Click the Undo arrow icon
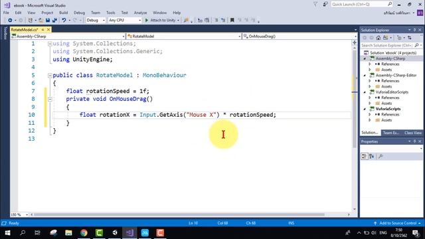This screenshot has height=239, width=425. [x=64, y=21]
